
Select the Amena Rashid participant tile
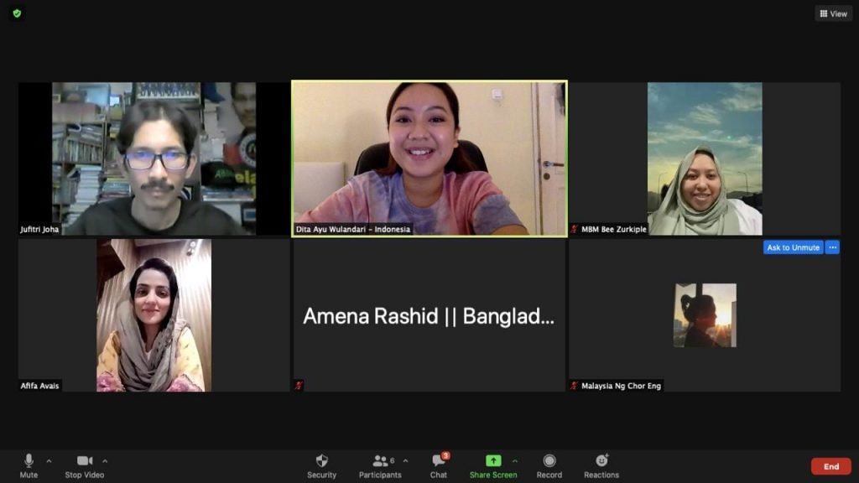(429, 316)
